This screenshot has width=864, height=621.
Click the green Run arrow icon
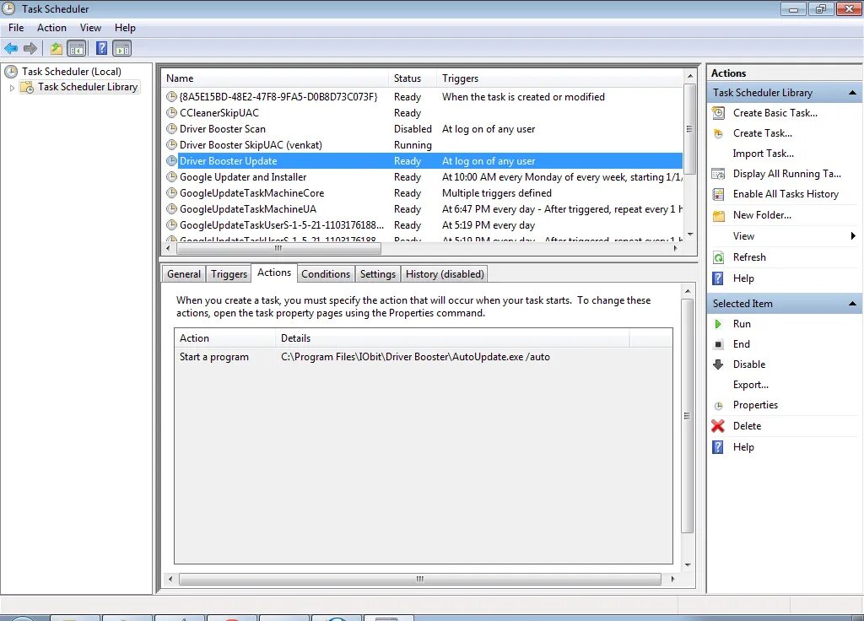(x=718, y=324)
